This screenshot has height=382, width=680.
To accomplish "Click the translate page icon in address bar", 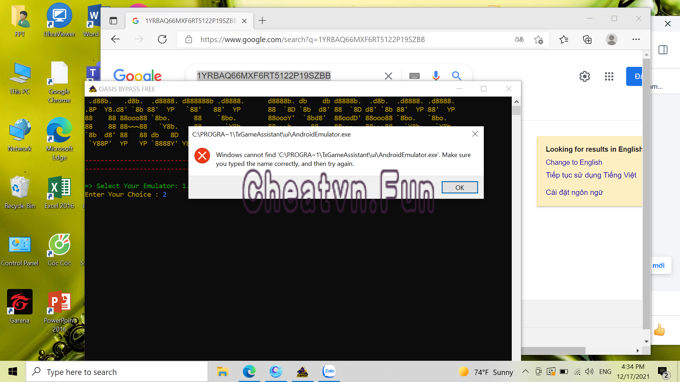I will tap(519, 39).
